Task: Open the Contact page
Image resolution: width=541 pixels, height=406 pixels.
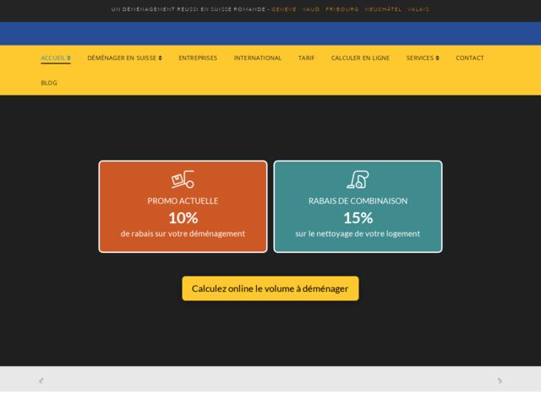Action: click(470, 58)
